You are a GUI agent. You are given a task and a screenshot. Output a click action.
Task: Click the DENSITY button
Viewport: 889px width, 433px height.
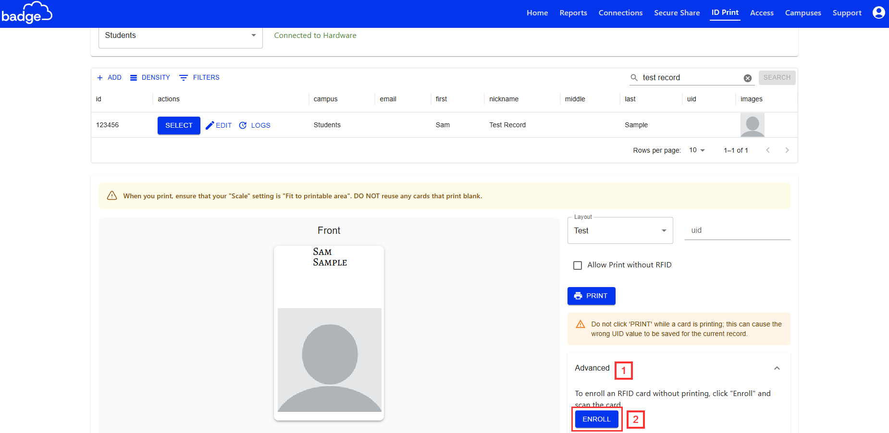click(150, 78)
